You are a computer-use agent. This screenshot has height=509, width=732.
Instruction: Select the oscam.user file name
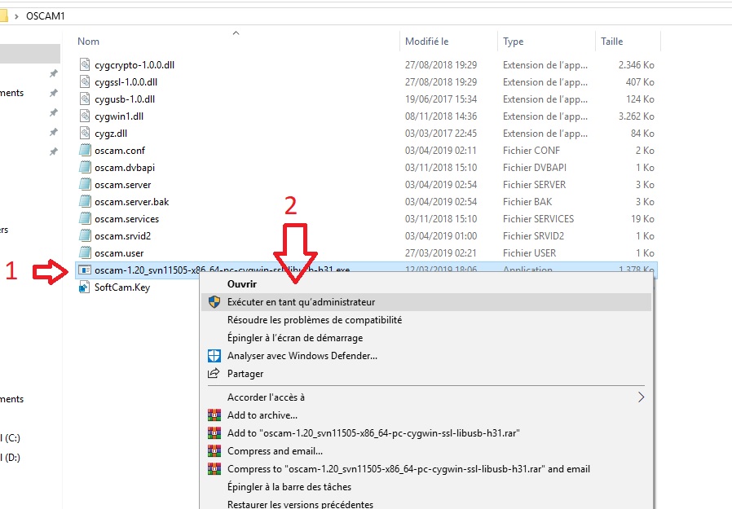pos(119,252)
